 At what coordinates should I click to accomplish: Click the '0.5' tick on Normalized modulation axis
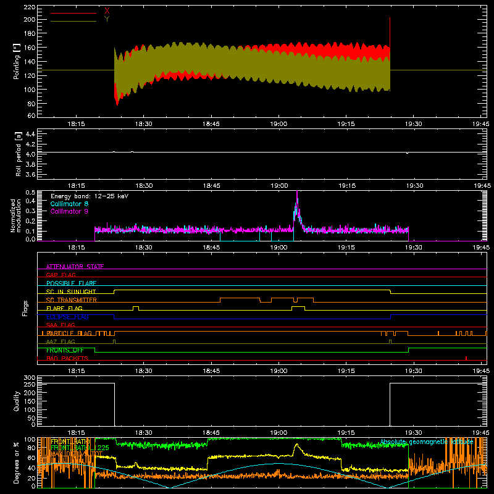coord(30,193)
